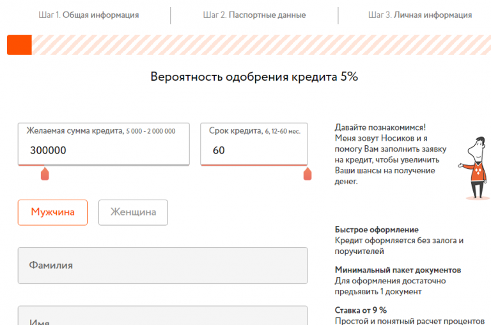Click the Срок кредита term field

coord(254,150)
